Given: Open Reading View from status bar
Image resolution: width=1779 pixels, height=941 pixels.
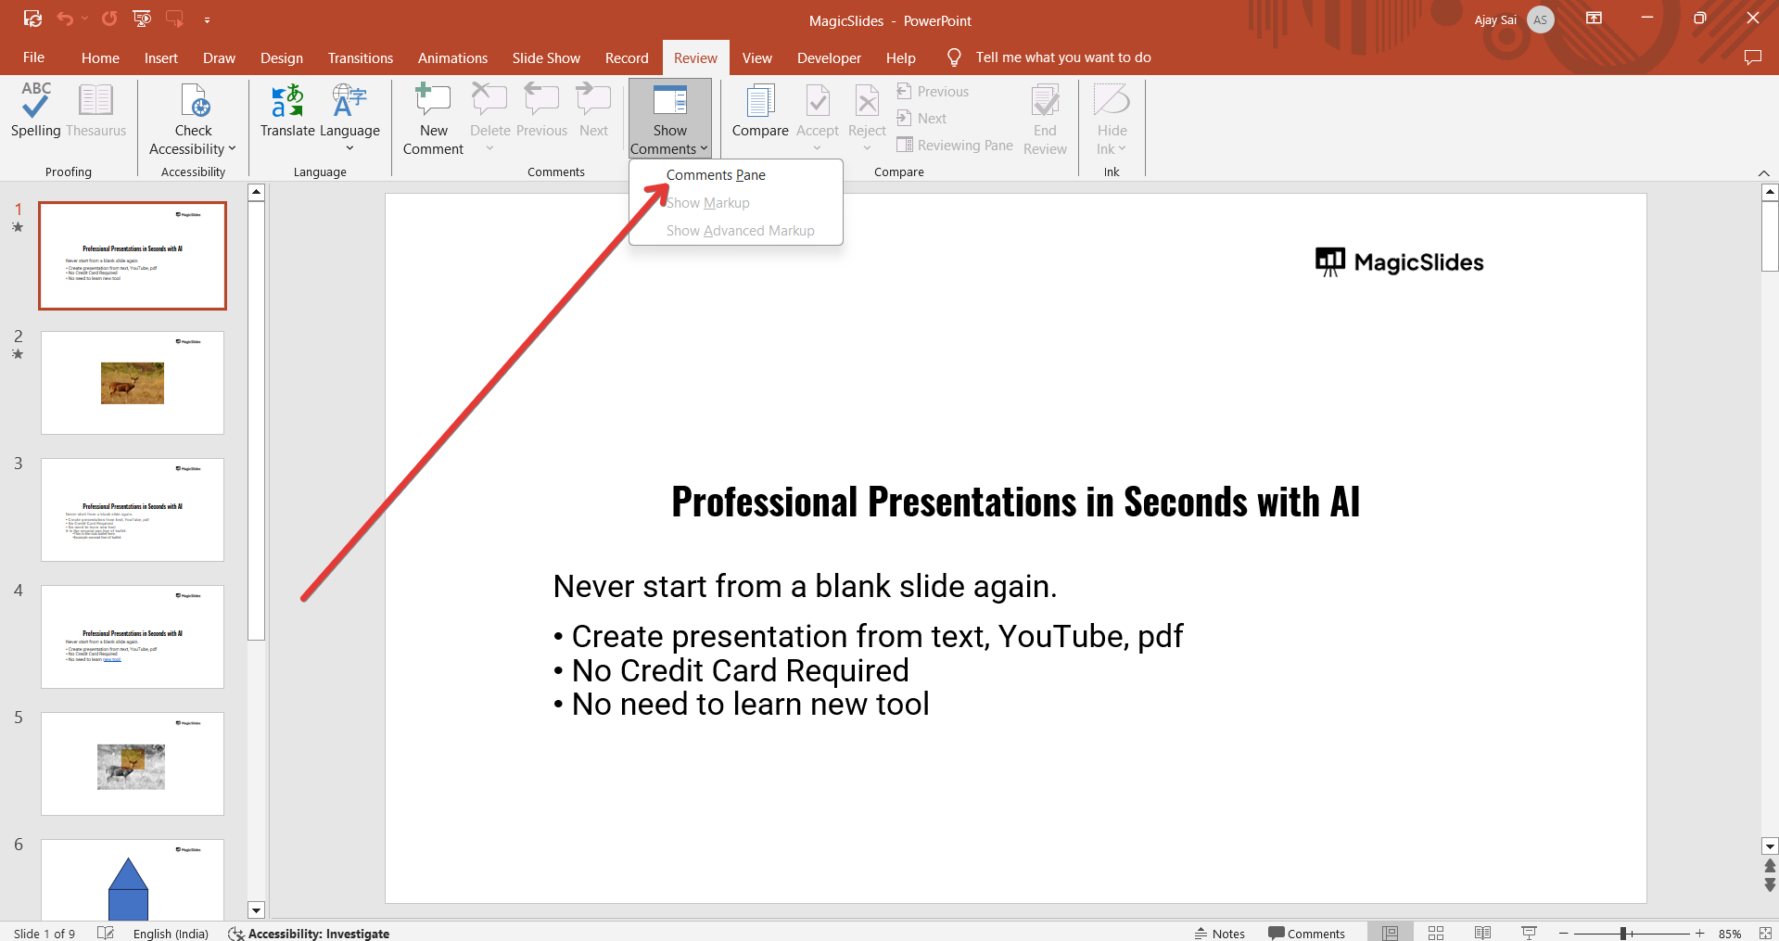Looking at the screenshot, I should point(1482,933).
